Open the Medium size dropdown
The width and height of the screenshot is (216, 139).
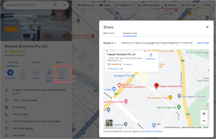[110, 43]
